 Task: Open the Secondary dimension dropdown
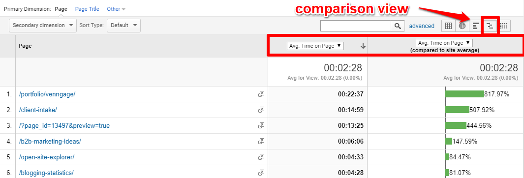click(x=43, y=26)
